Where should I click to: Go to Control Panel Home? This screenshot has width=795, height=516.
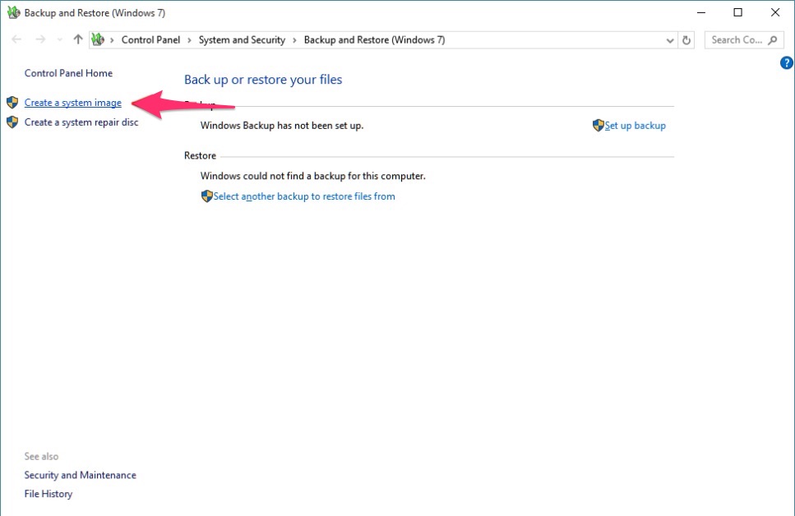[68, 73]
